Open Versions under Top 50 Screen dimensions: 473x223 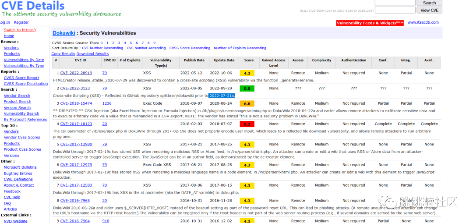coord(11,156)
